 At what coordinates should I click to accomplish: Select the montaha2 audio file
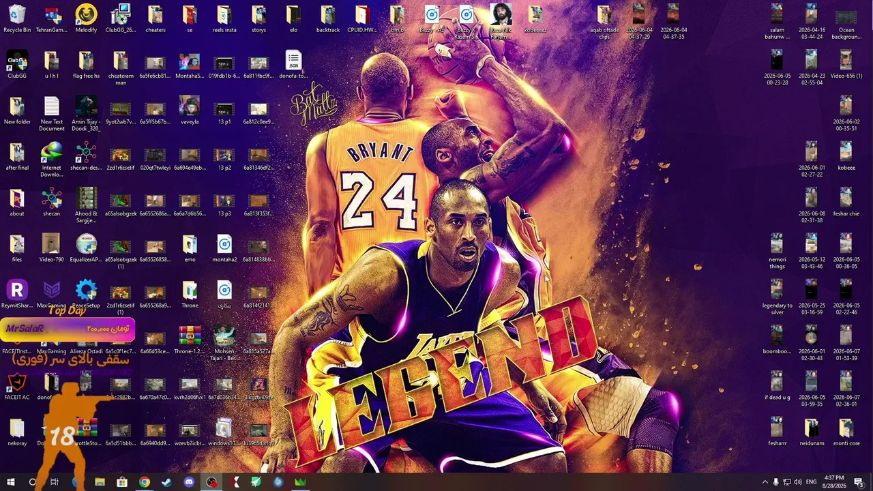[224, 248]
